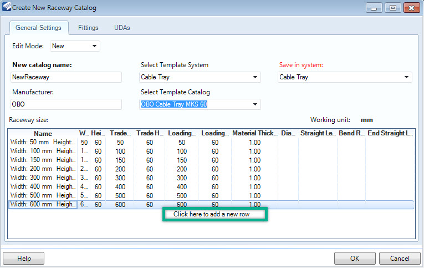Confirm with the OK button
424x268 pixels.
tap(355, 258)
